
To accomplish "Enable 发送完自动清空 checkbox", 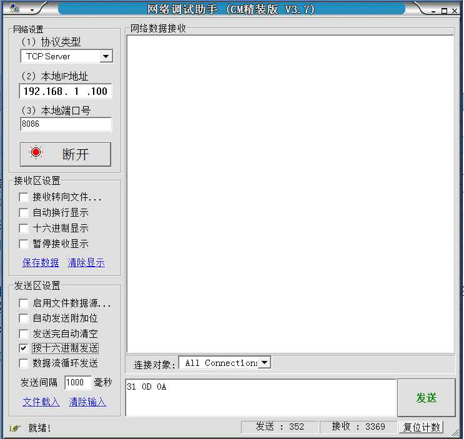I will [23, 333].
